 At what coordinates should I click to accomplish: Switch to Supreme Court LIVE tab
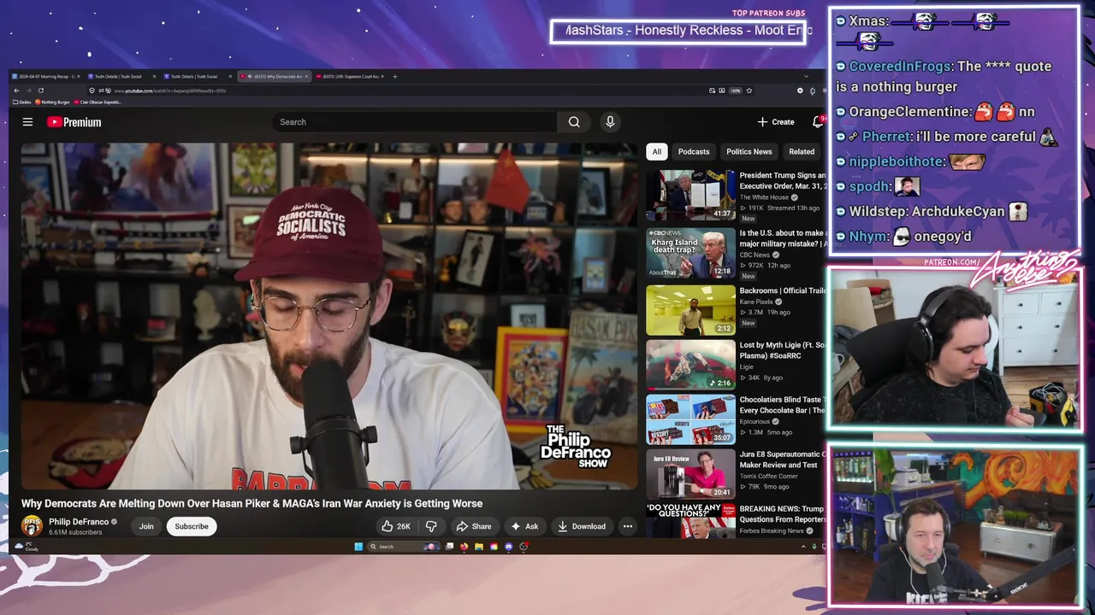(349, 76)
